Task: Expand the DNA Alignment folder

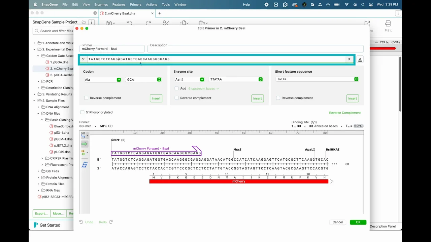Action: 38,107
